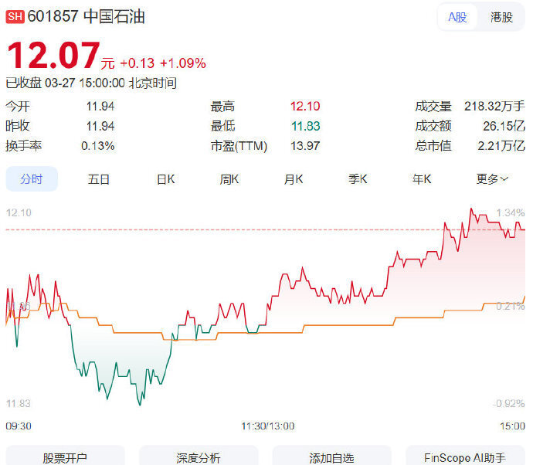Screen dimensions: 533x465
Task: Click 添加自选 to add to watchlist
Action: coord(331,457)
